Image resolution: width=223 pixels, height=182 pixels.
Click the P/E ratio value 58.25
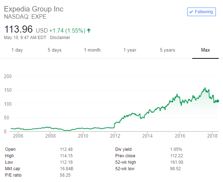[x=65, y=175]
